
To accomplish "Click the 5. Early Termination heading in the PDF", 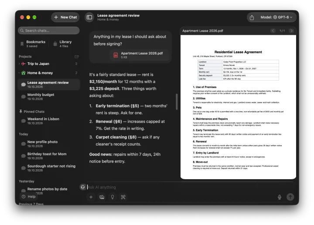I will coord(205,130).
